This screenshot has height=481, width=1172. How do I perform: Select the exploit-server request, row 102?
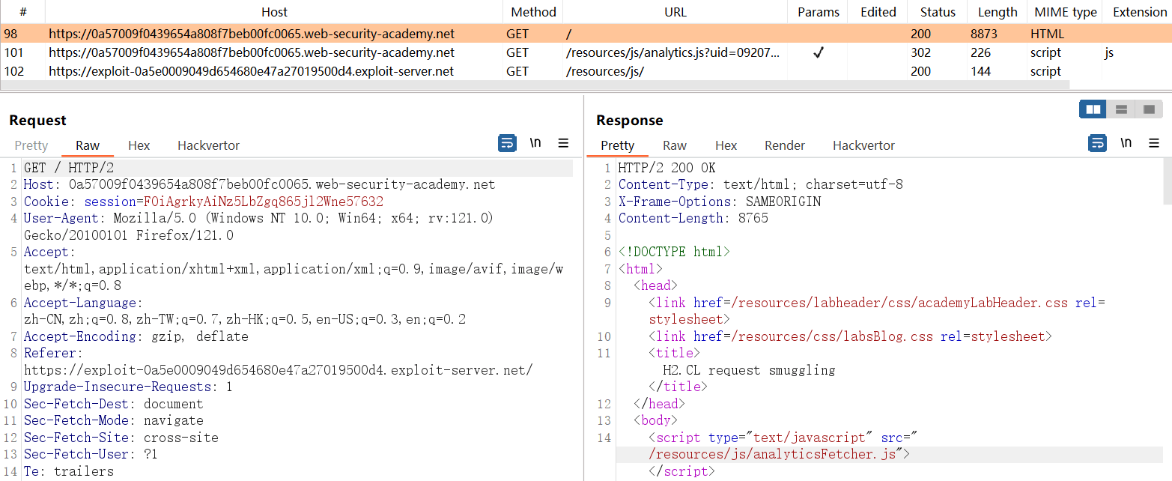[x=252, y=71]
